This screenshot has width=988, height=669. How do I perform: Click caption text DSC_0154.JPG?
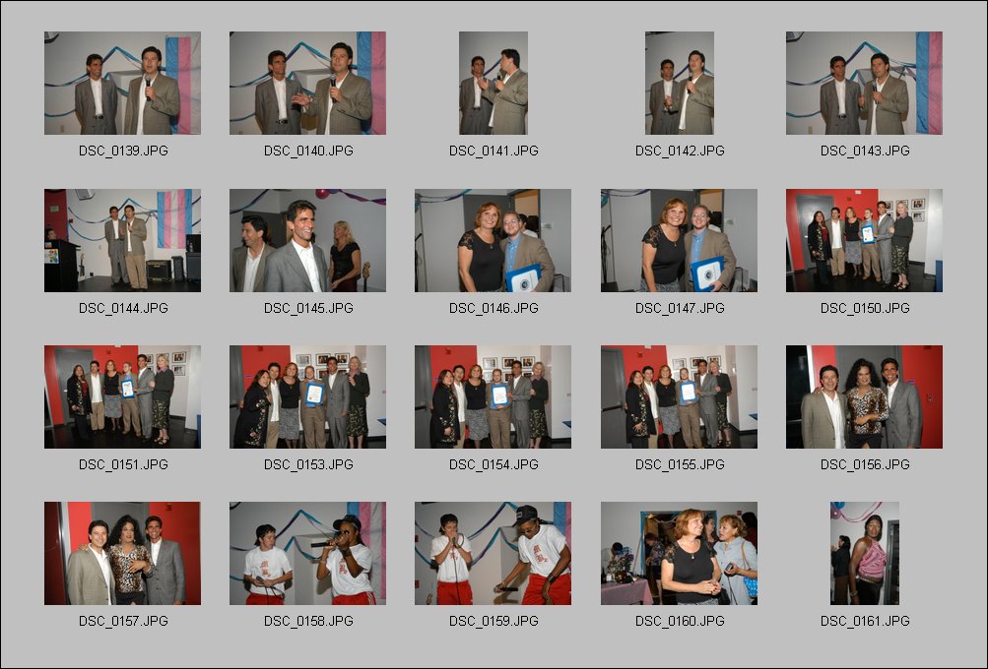point(494,464)
